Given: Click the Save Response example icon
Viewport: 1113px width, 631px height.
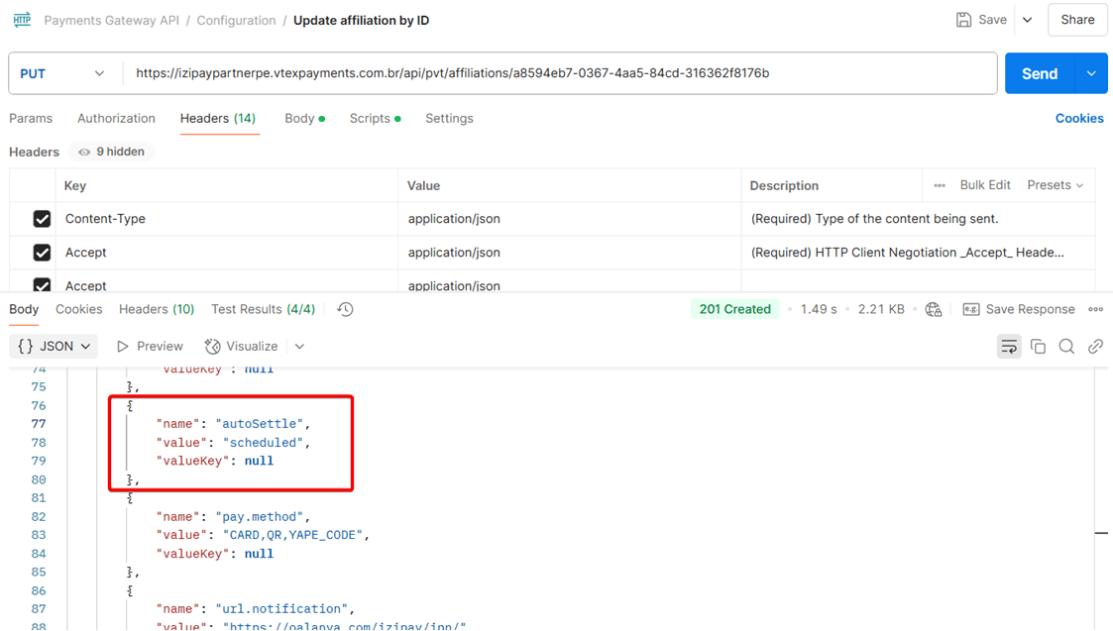Looking at the screenshot, I should (971, 309).
